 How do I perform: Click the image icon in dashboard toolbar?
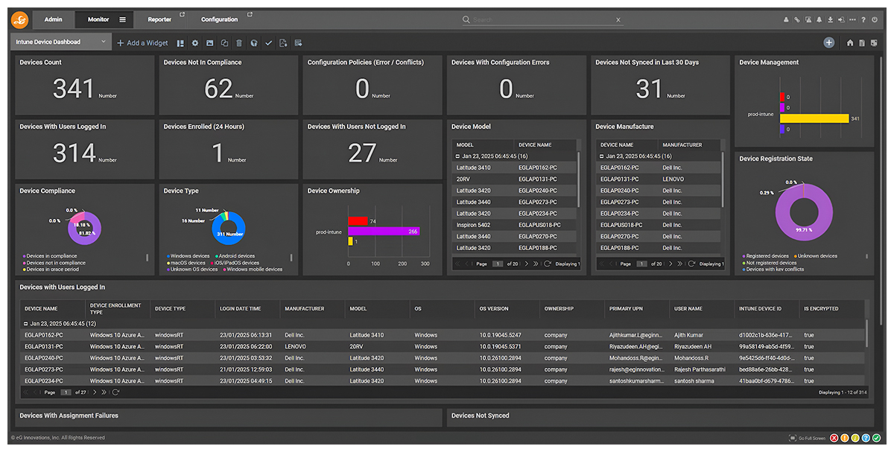210,43
